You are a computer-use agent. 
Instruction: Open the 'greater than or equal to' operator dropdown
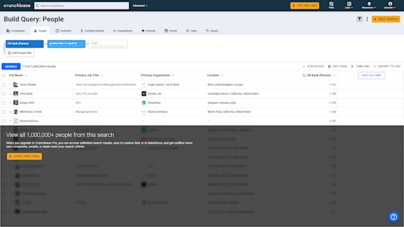tap(66, 44)
